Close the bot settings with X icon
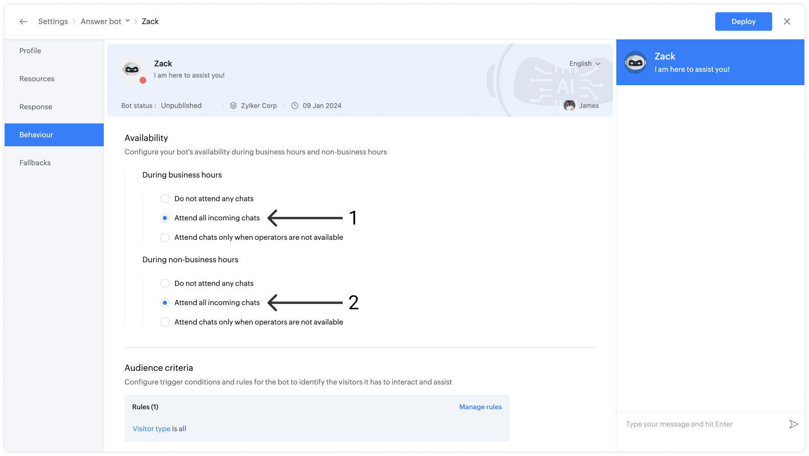 pos(787,22)
